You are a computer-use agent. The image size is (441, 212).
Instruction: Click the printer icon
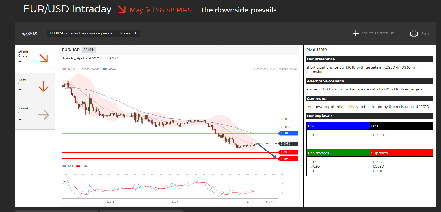click(414, 33)
